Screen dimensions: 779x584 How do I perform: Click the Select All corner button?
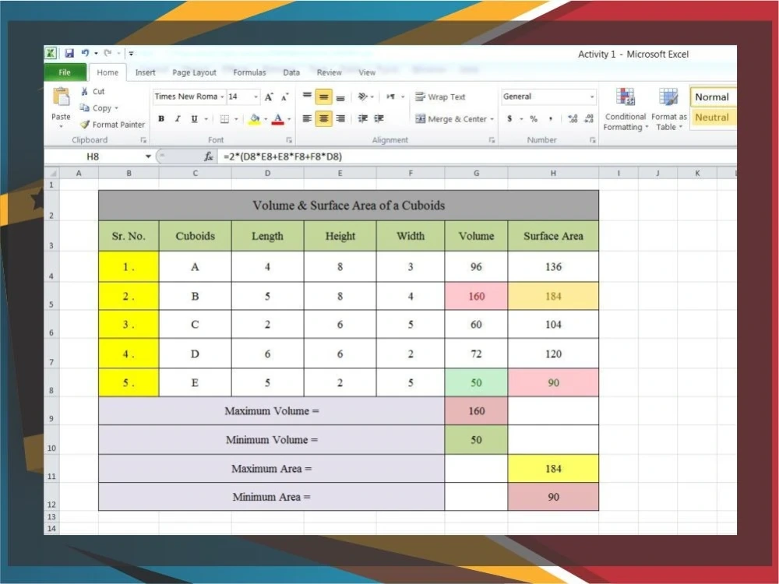(x=51, y=174)
